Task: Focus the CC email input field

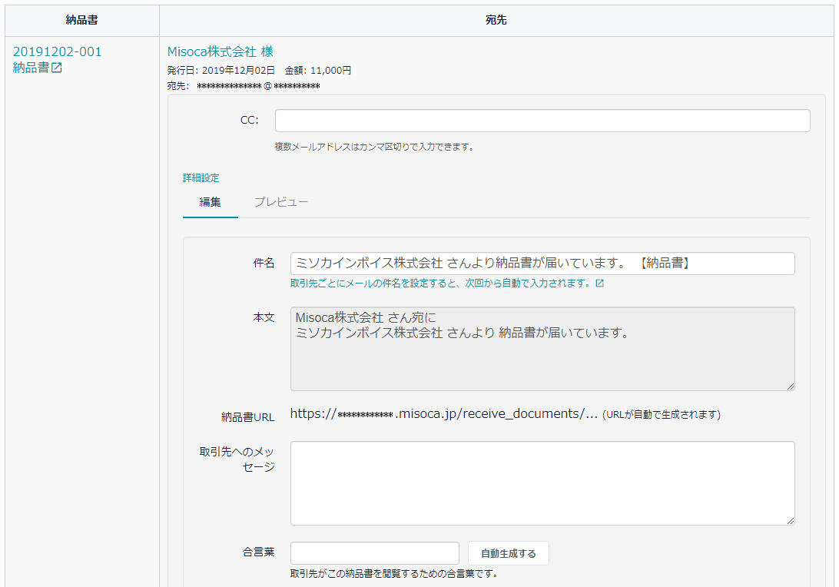Action: [x=542, y=121]
